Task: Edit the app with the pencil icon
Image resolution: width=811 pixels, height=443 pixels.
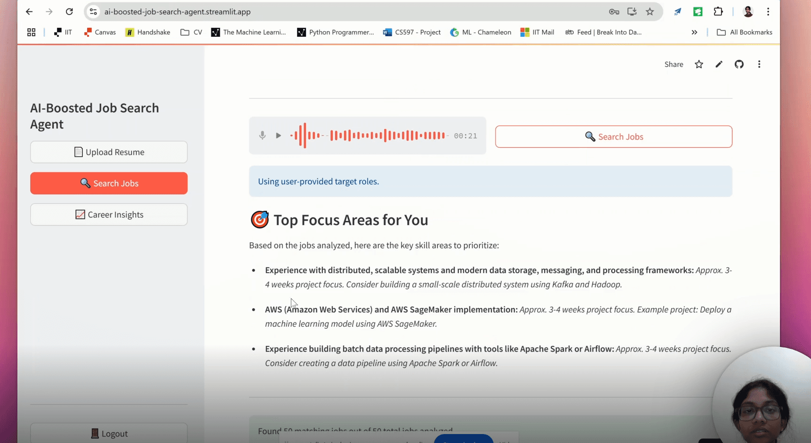Action: pos(719,64)
